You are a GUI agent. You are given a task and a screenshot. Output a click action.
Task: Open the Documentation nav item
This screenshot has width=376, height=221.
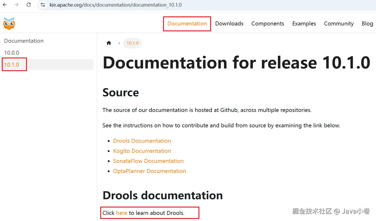click(187, 24)
